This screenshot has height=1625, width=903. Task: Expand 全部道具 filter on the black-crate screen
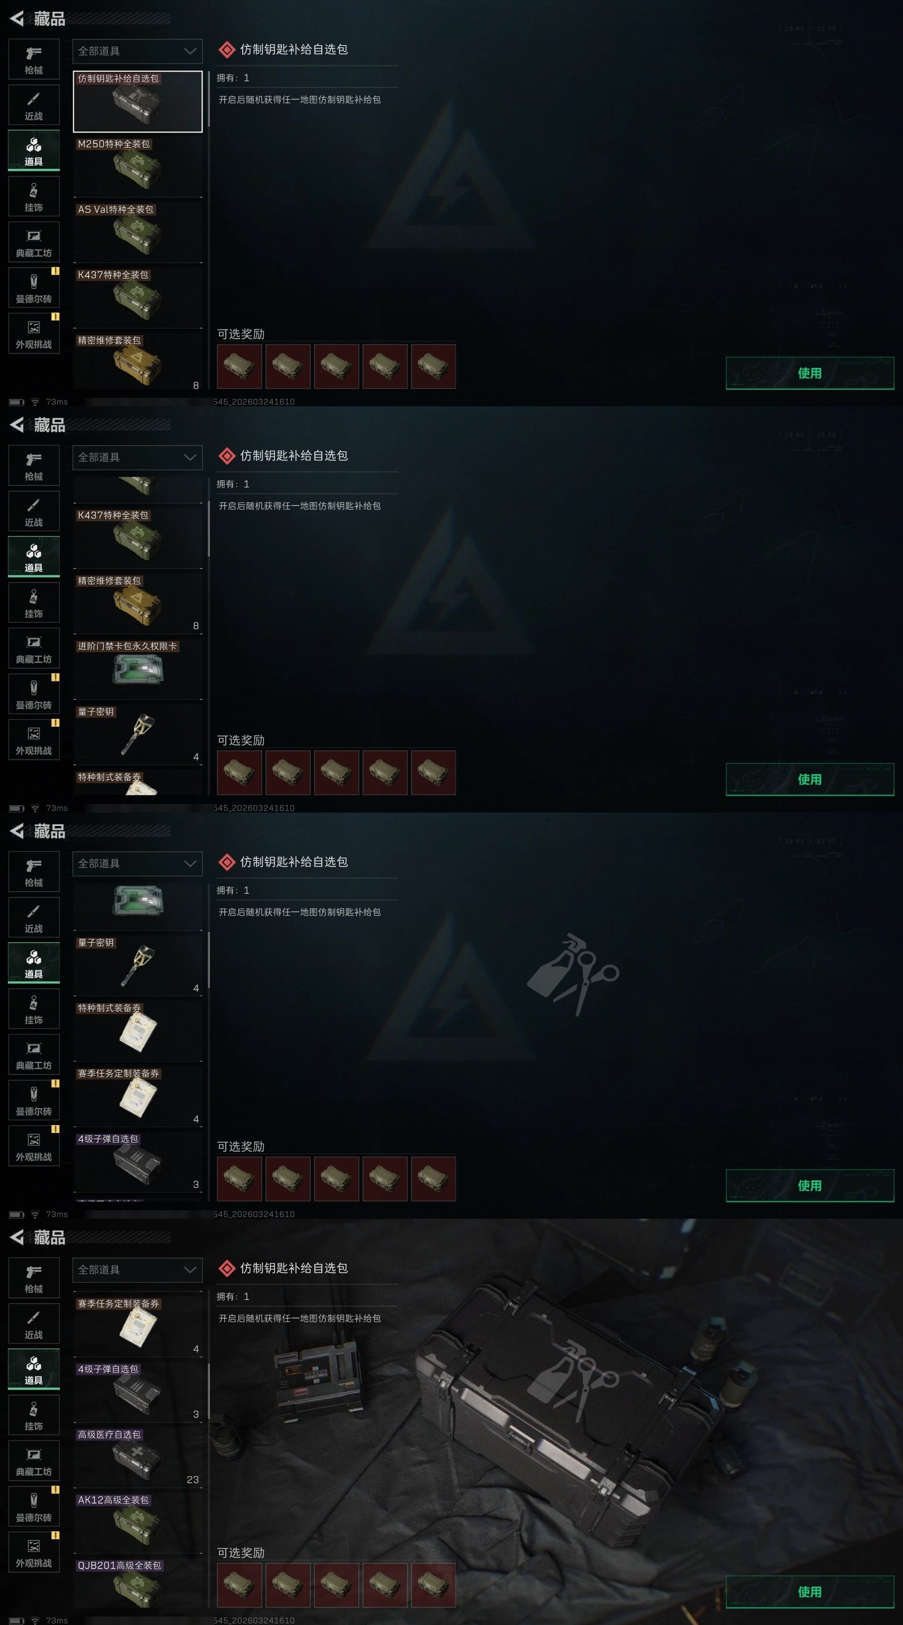click(138, 1270)
